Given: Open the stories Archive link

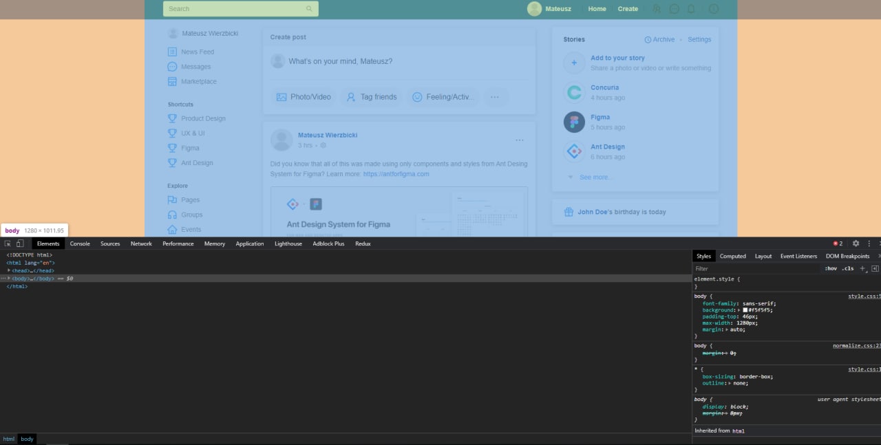Looking at the screenshot, I should point(659,39).
